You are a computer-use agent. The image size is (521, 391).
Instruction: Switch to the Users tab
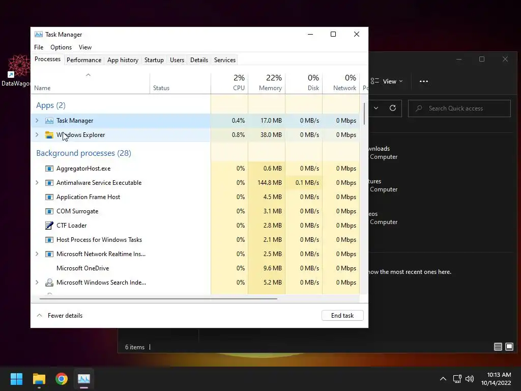[x=177, y=60]
